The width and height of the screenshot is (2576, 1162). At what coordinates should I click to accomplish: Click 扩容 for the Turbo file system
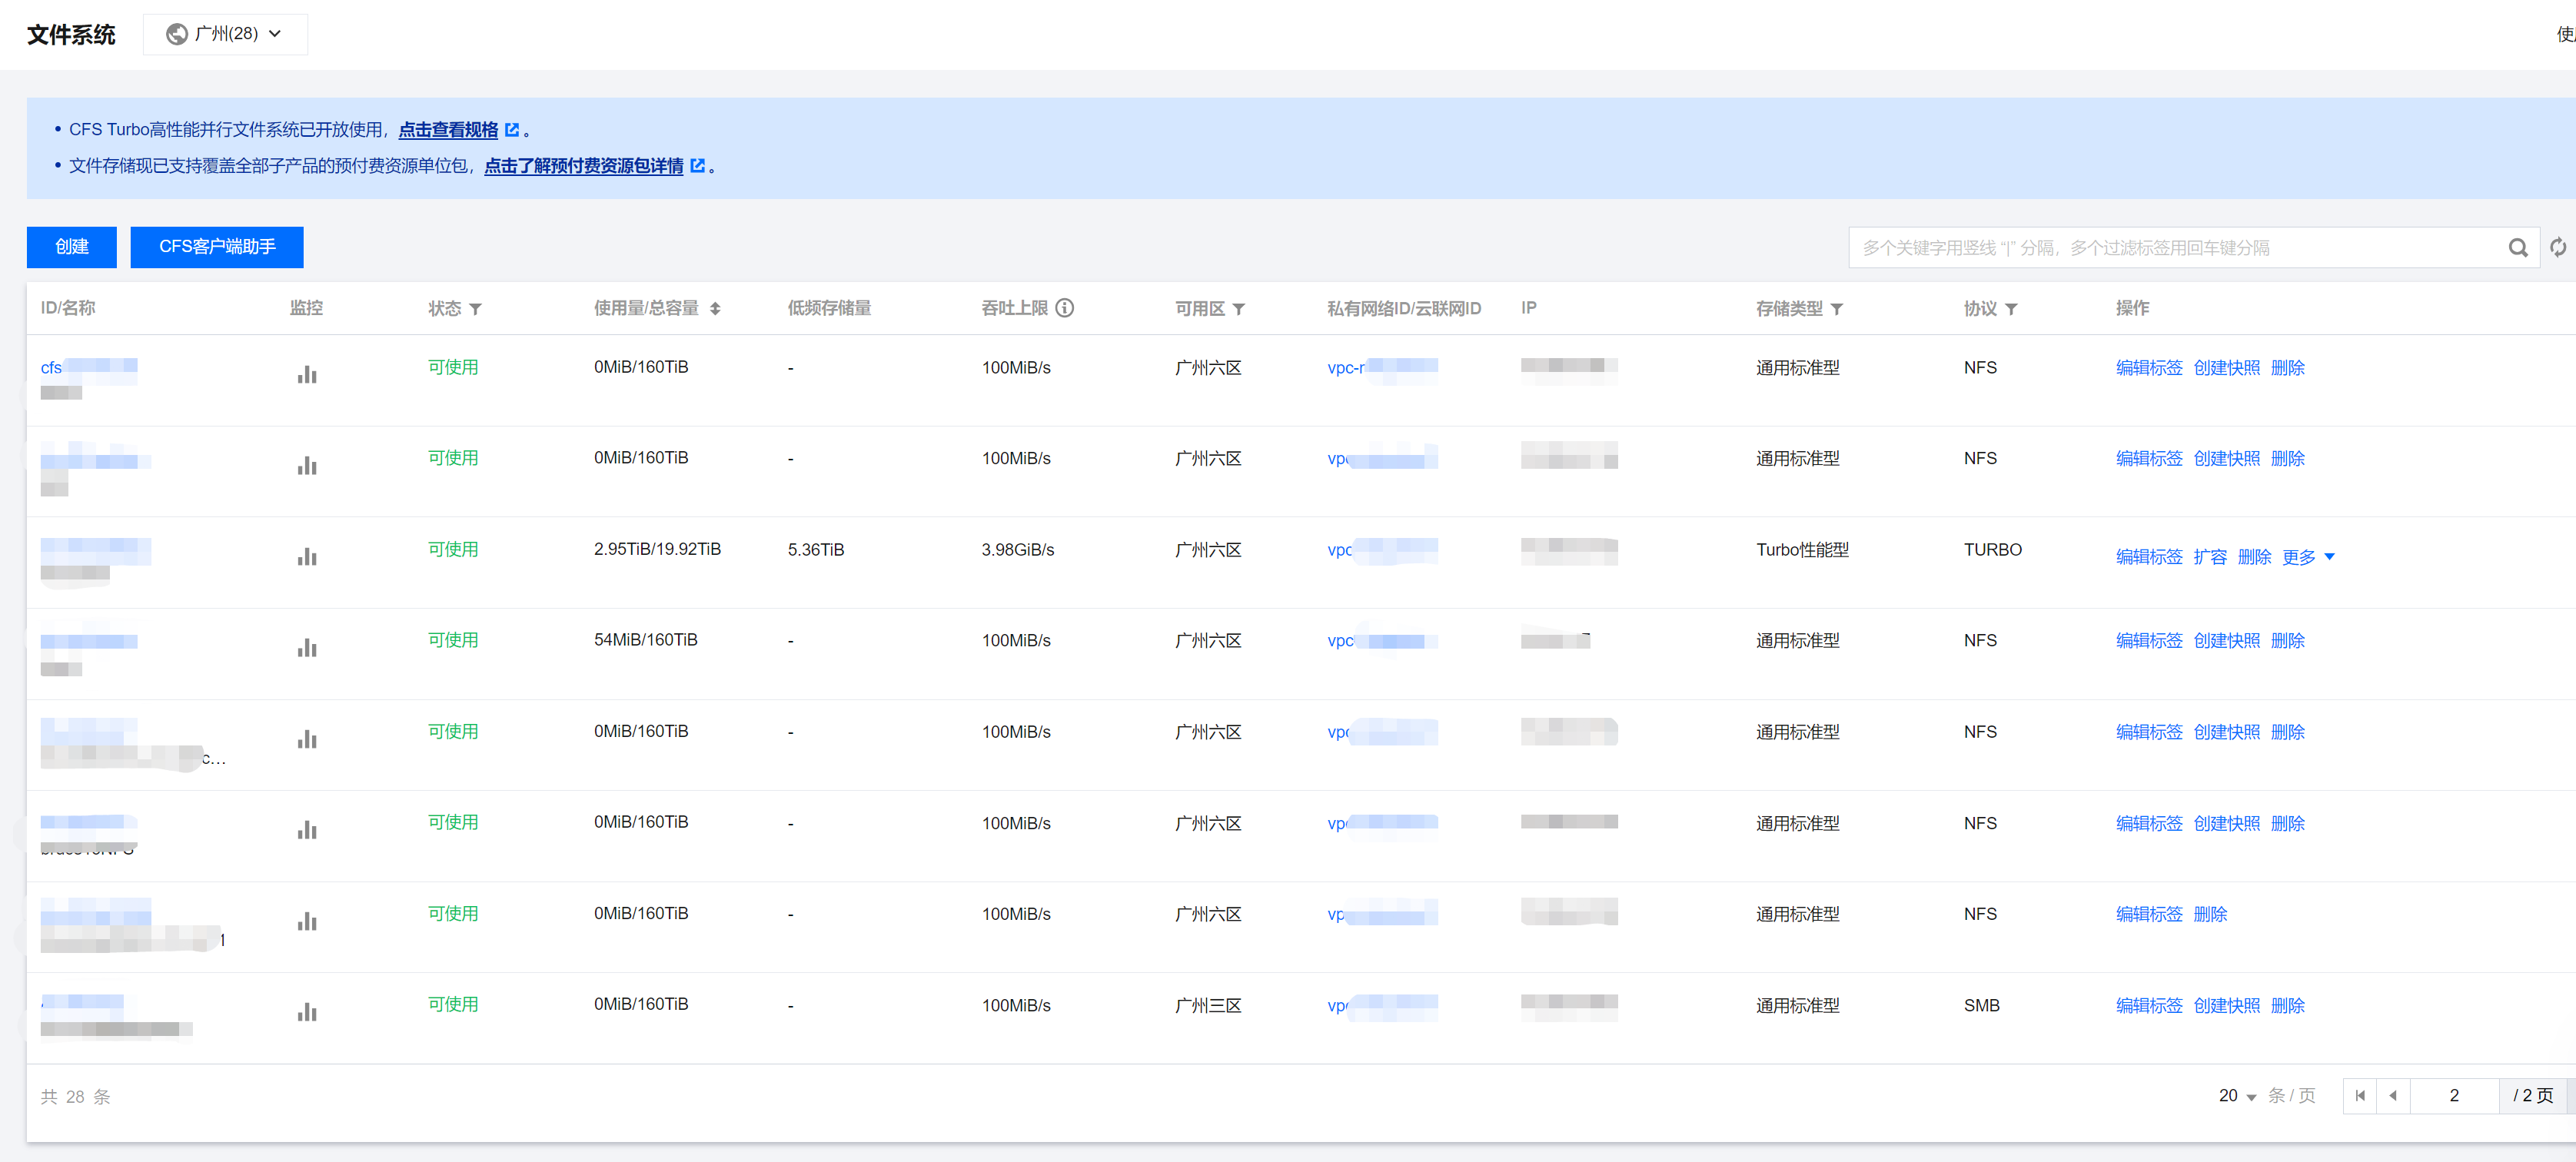pyautogui.click(x=2209, y=557)
